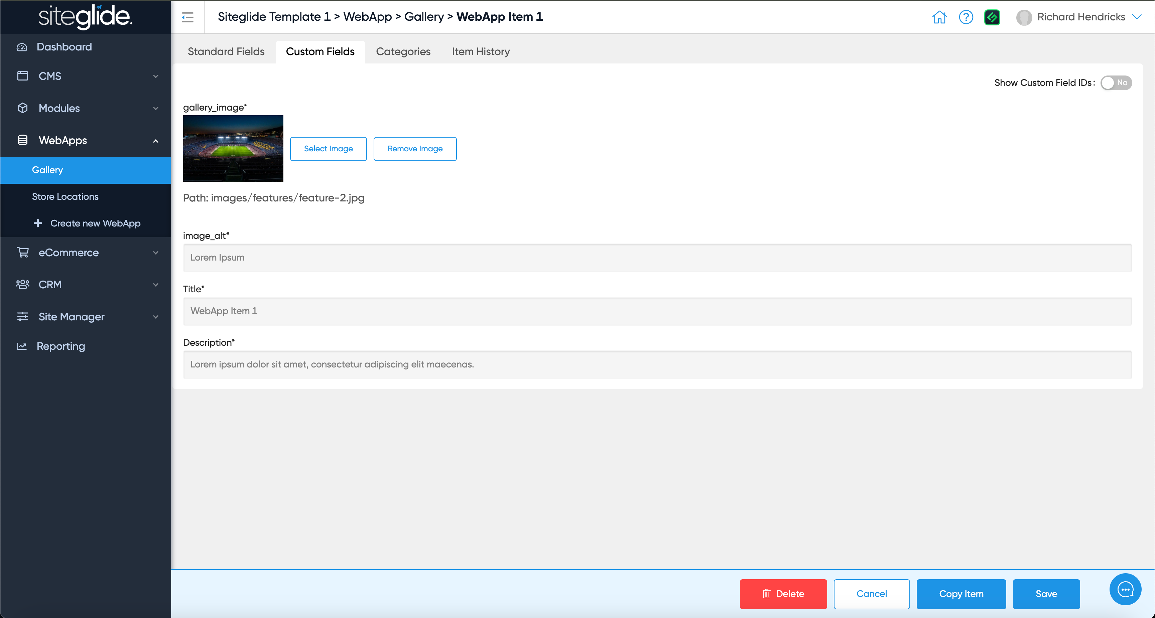The height and width of the screenshot is (618, 1155).
Task: Click the stadium gallery image thumbnail
Action: (x=233, y=148)
